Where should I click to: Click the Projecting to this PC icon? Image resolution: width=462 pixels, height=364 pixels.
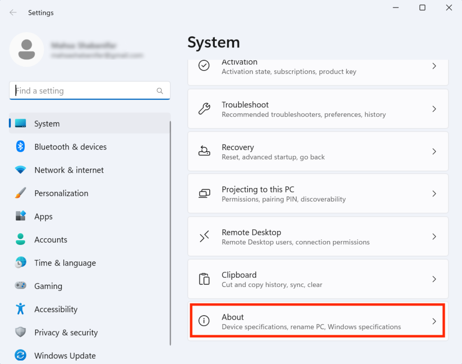click(x=204, y=194)
